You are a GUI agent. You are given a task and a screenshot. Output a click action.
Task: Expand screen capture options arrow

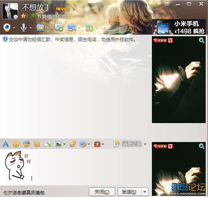coord(88,144)
